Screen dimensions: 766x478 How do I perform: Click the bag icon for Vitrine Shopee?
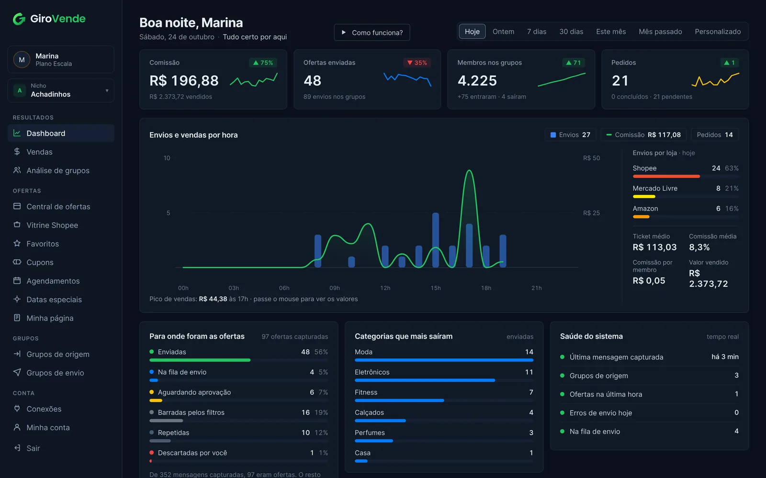point(17,225)
